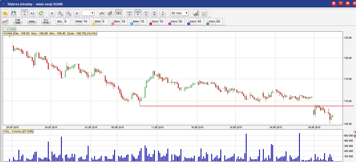Image resolution: width=356 pixels, height=162 pixels.
Task: Zoom out with the magnifier minus icon
Action: point(68,13)
